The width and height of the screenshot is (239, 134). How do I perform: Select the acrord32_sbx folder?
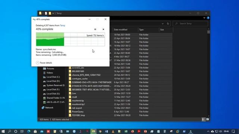[78, 68]
